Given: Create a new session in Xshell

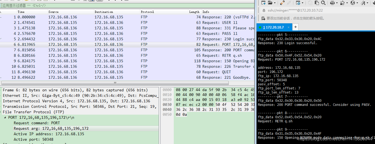Looking at the screenshot, I should (x=263, y=3).
